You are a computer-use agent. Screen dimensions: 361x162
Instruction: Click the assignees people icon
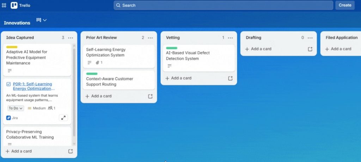(x=50, y=108)
